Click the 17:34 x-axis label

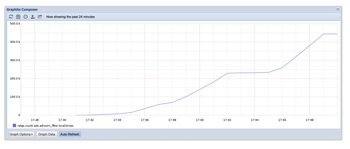[x=117, y=120]
